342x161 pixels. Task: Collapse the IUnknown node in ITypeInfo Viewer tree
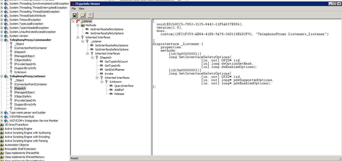(x=102, y=82)
